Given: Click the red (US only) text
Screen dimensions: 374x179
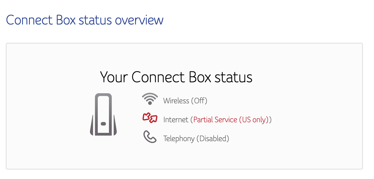Looking at the screenshot, I should 254,120.
